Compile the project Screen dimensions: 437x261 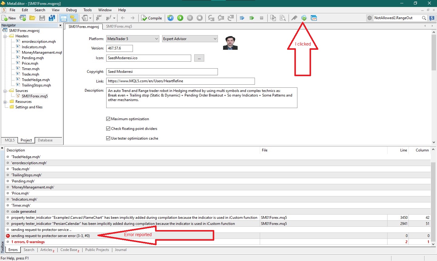tap(152, 18)
